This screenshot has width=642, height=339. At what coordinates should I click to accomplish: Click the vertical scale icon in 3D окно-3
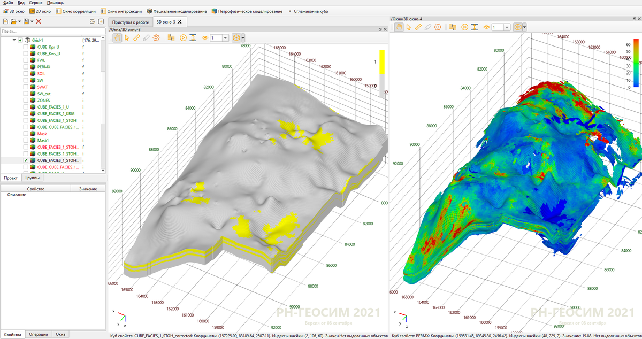193,38
